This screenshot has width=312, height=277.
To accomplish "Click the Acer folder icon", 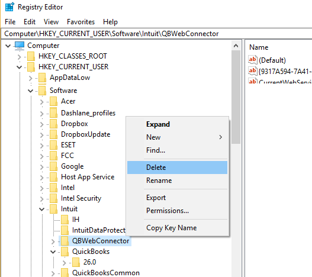I will tap(53, 101).
